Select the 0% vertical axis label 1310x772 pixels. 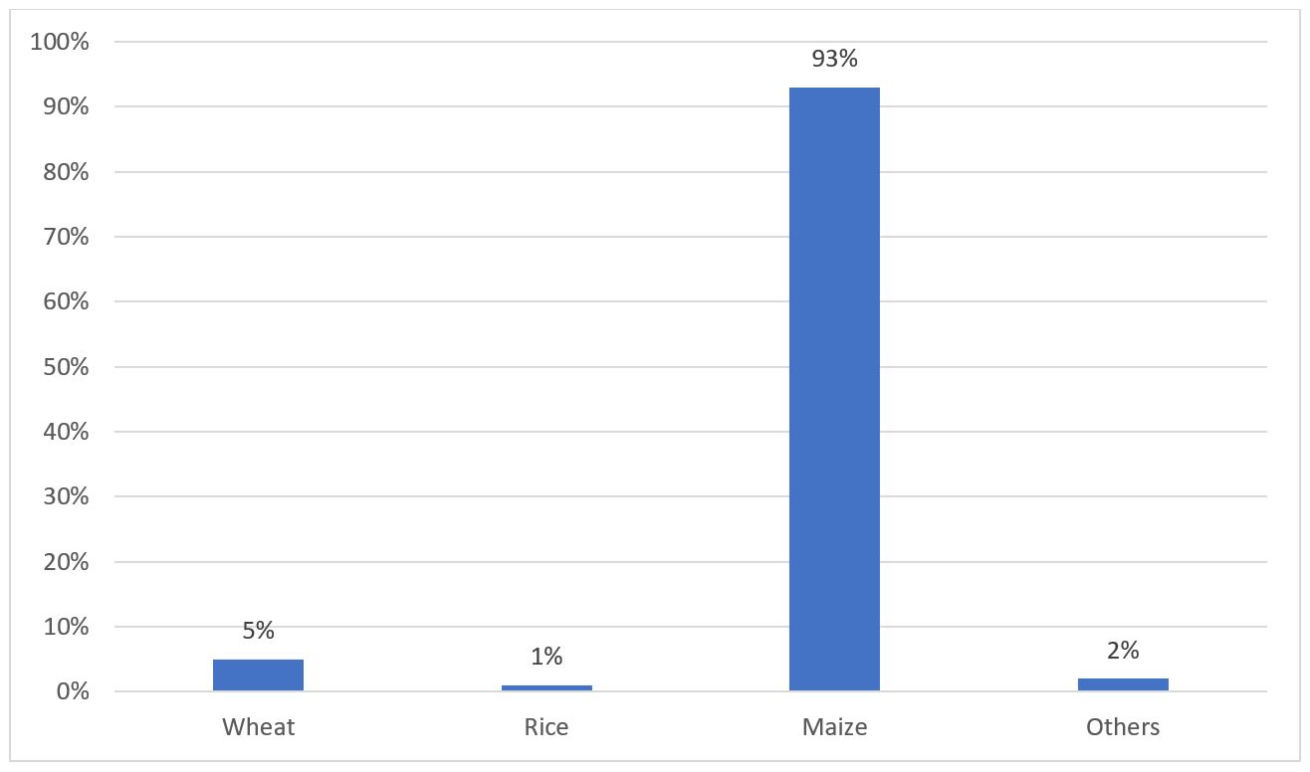(70, 692)
